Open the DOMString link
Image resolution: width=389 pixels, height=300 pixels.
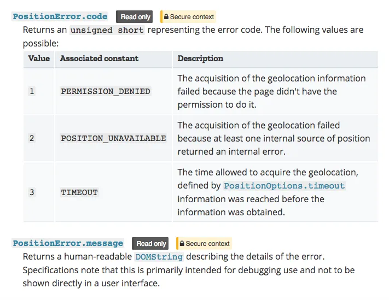point(159,256)
